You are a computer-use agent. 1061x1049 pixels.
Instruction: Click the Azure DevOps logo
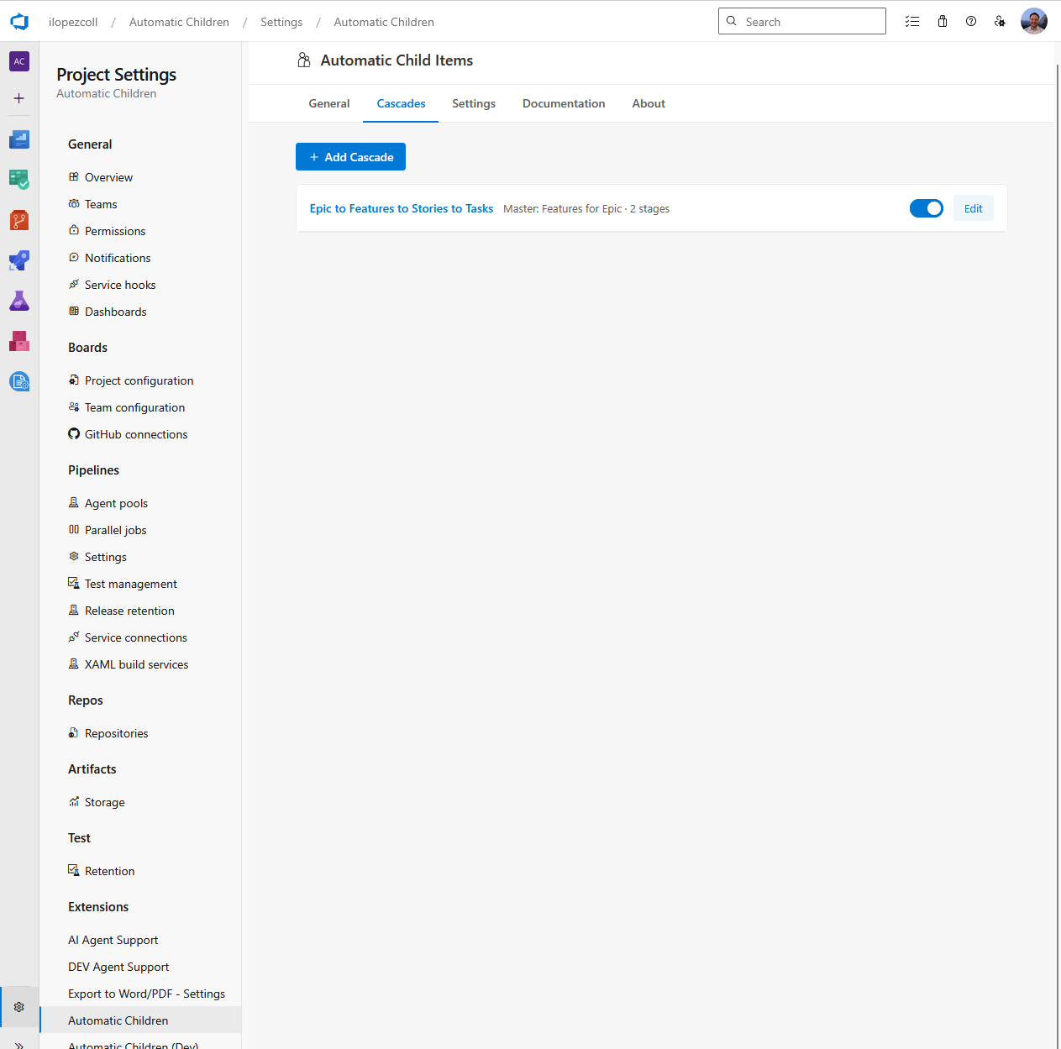18,21
